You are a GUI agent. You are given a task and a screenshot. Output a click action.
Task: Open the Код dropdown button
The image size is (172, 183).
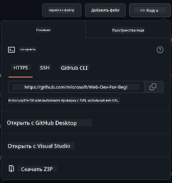(x=150, y=10)
